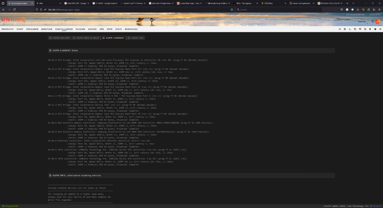This screenshot has width=383, height=208.
Task: Open the PLUGINS menu item
Action: [x=80, y=29]
